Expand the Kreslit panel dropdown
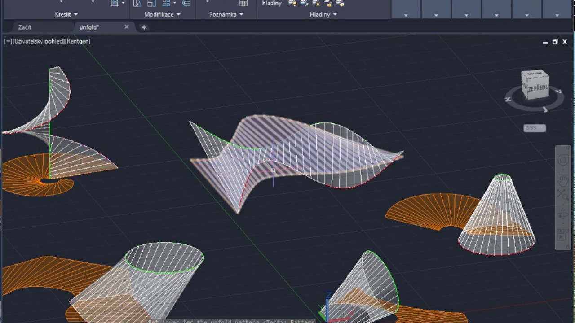The image size is (575, 323). tap(76, 14)
